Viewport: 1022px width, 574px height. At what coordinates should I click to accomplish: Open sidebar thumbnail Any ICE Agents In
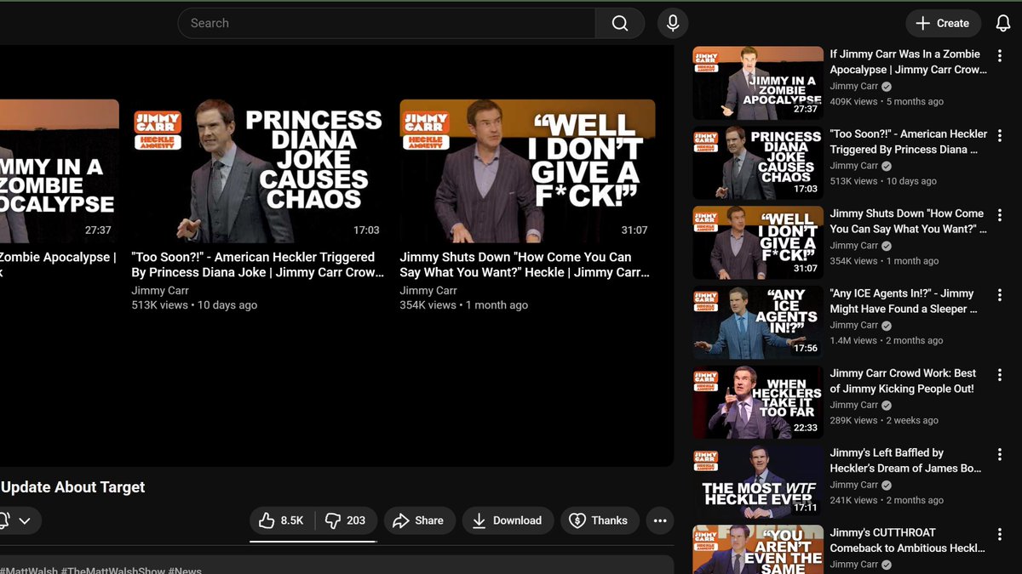coord(758,322)
